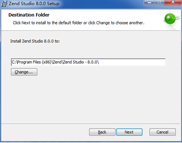Screen dimensions: 182x143
Task: Close the setup window with the X
Action: click(173, 2)
